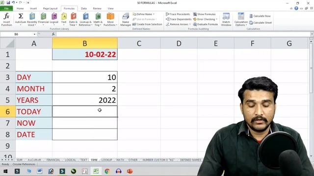Open the File tab
Screen dimensions: 314x176
pyautogui.click(x=6, y=8)
